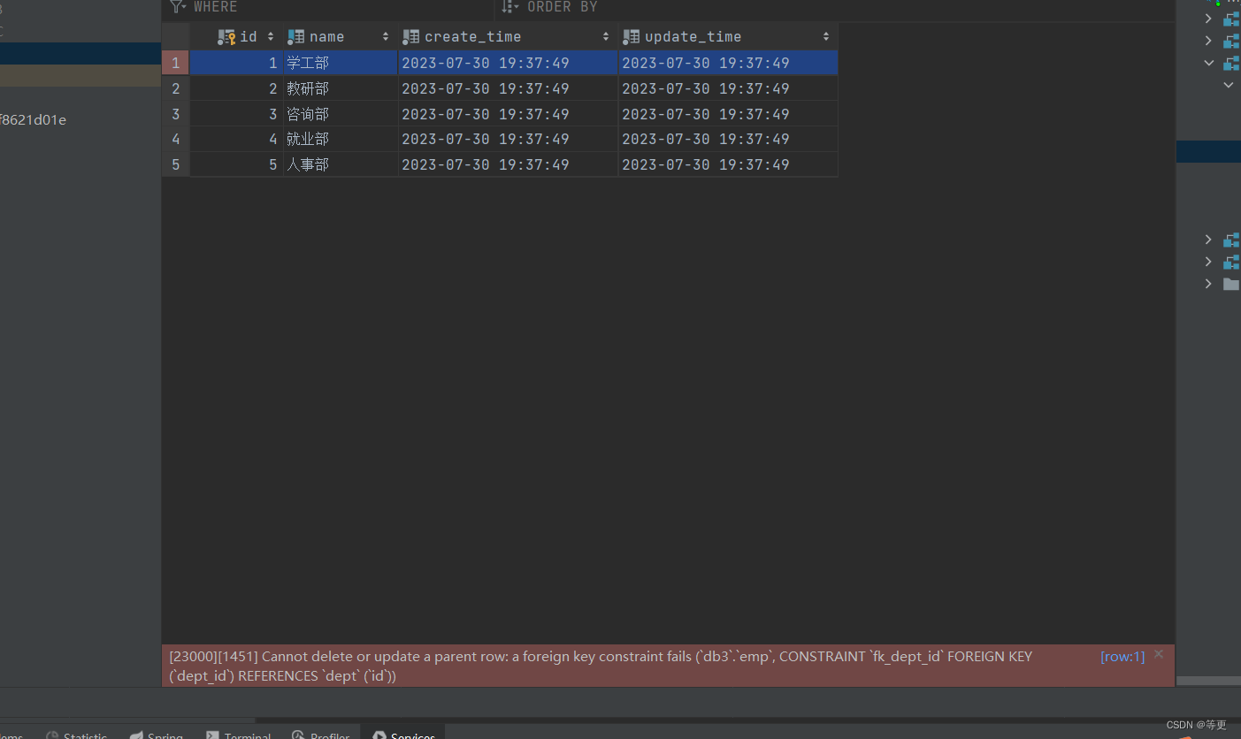Click the 学工部 name cell
Viewport: 1241px width, 739px height.
click(340, 63)
